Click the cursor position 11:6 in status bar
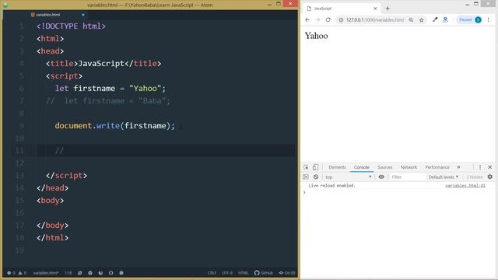 point(68,273)
